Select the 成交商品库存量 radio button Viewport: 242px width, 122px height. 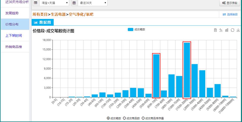coord(143,118)
